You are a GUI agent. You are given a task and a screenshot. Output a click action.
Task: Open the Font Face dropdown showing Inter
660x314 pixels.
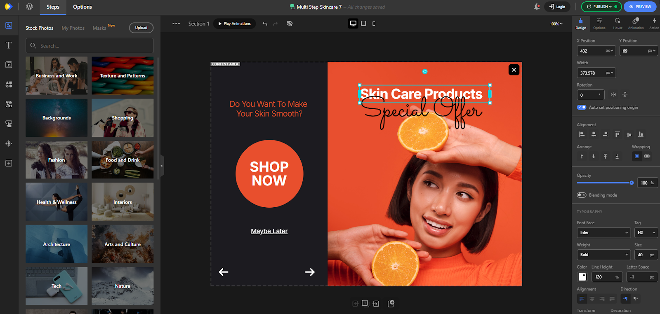(603, 233)
